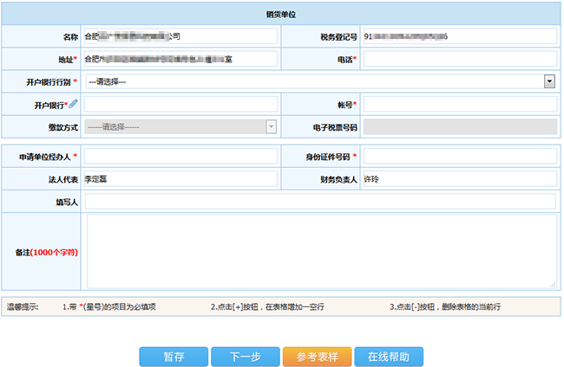The width and height of the screenshot is (564, 367).
Task: Click the 税务登记号 input field
Action: [458, 36]
